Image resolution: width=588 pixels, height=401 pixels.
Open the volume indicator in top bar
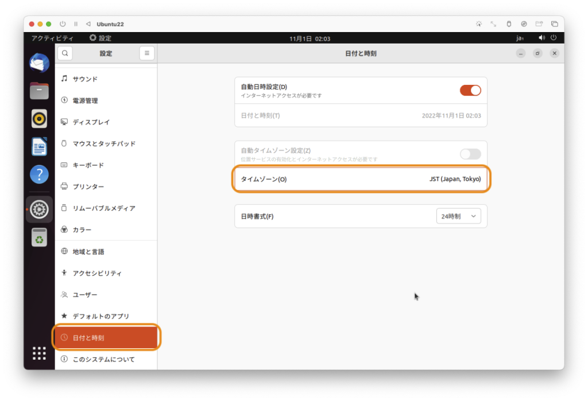coord(541,38)
